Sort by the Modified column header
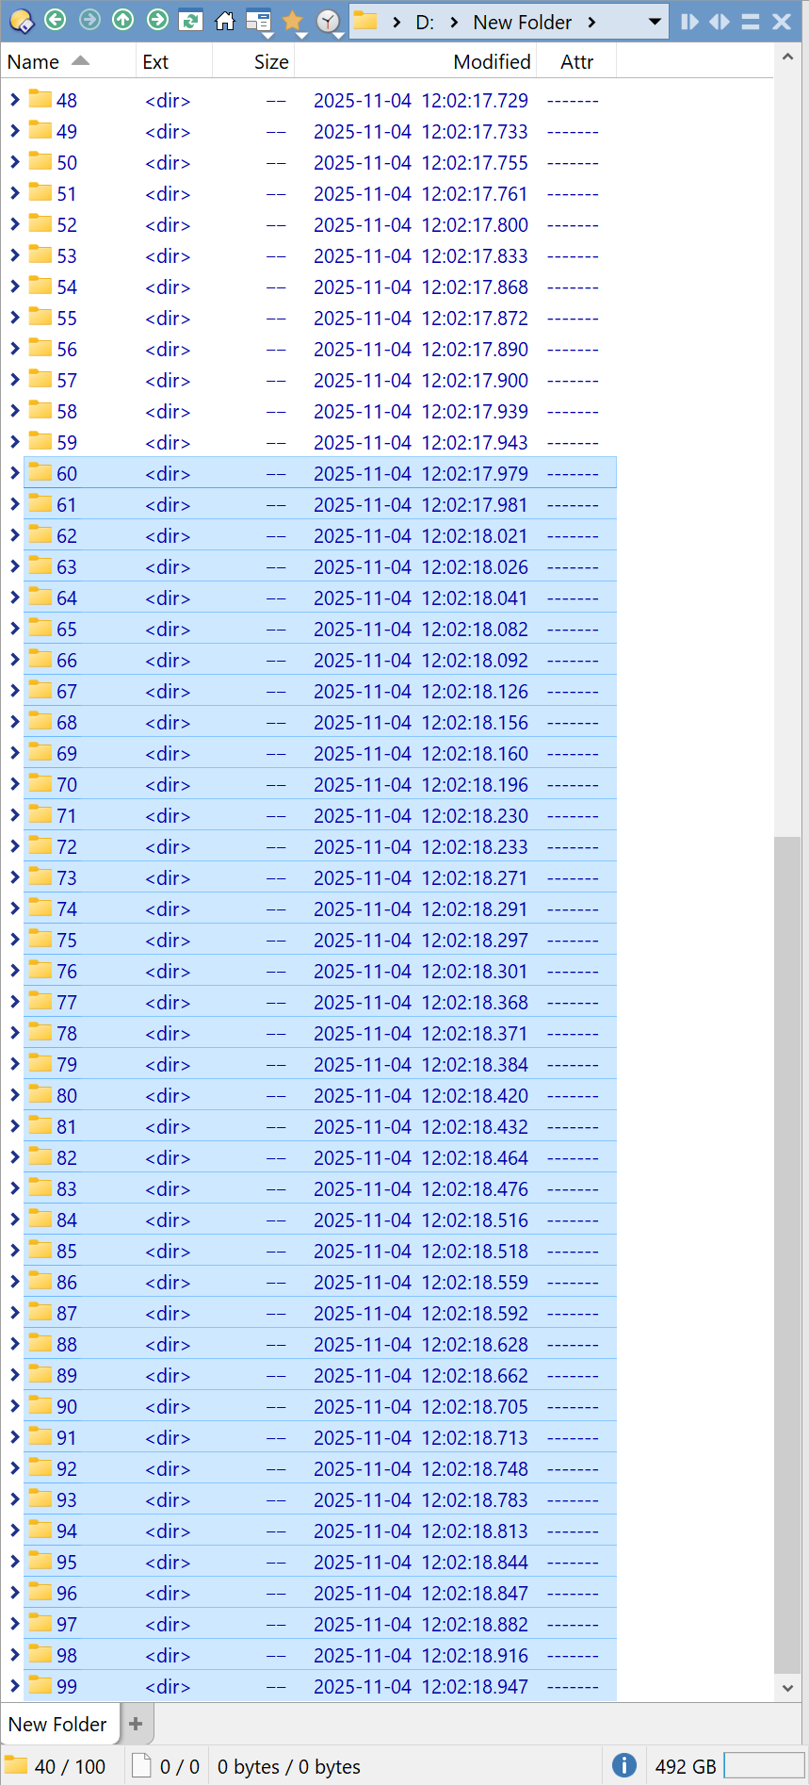The image size is (809, 1785). pos(492,62)
